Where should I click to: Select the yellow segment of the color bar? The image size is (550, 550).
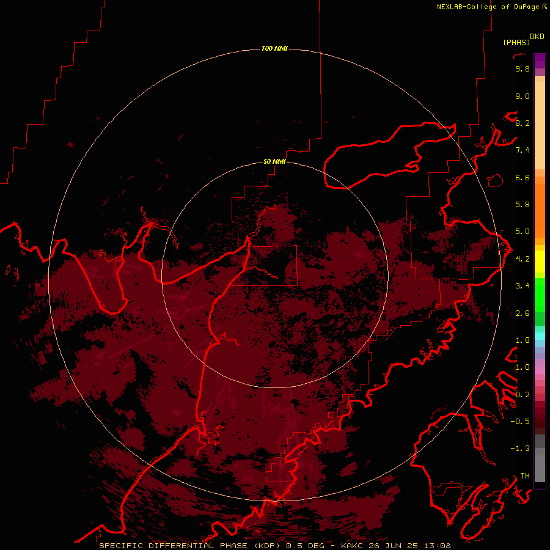(540, 262)
